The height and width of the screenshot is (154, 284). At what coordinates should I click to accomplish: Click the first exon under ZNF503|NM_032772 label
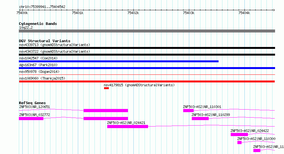[31, 119]
